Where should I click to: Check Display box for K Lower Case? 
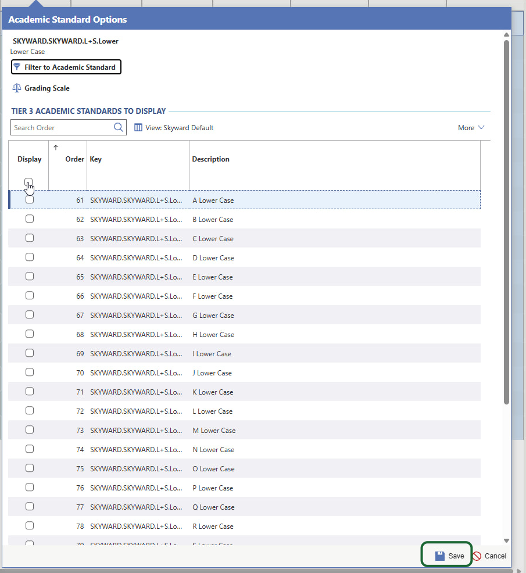30,391
